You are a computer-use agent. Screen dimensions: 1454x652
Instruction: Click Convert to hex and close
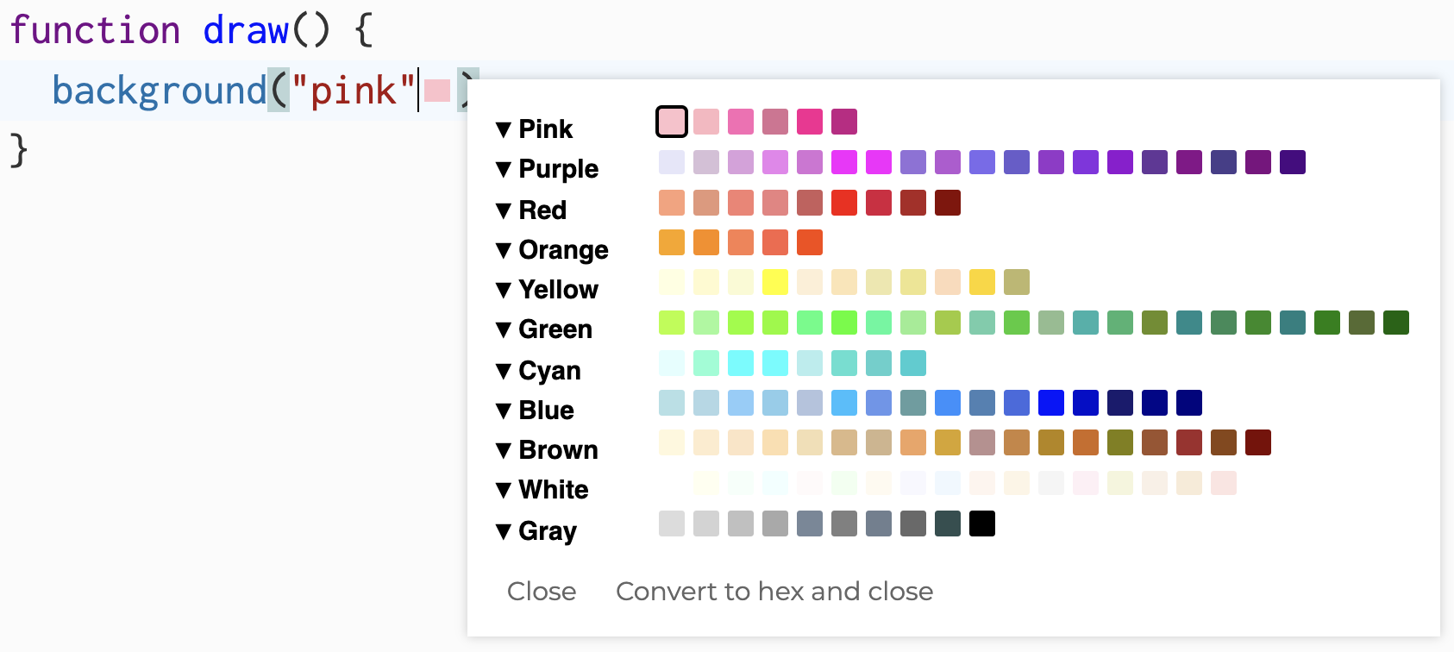(774, 592)
